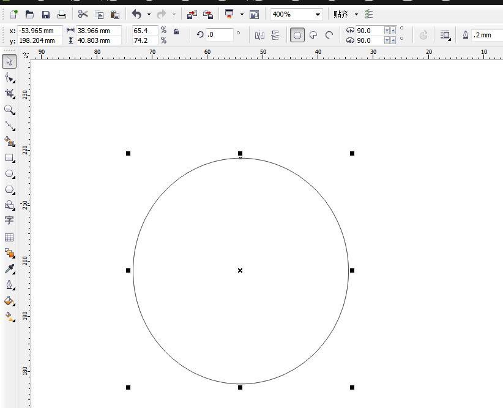Increase the ending angle with its up arrow
Viewport: 503px width, 408px height.
(x=393, y=40)
